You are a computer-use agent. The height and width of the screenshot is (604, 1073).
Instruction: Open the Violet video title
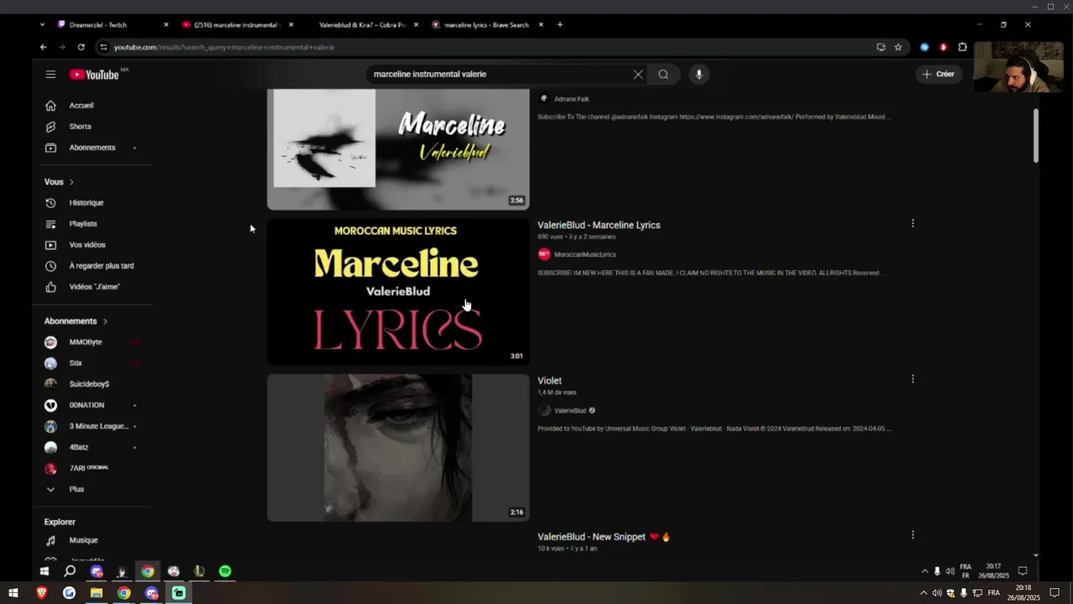click(549, 381)
